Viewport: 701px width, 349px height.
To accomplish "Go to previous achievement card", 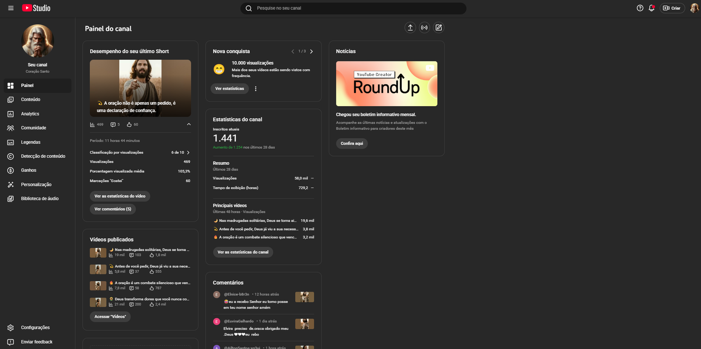I will (293, 51).
